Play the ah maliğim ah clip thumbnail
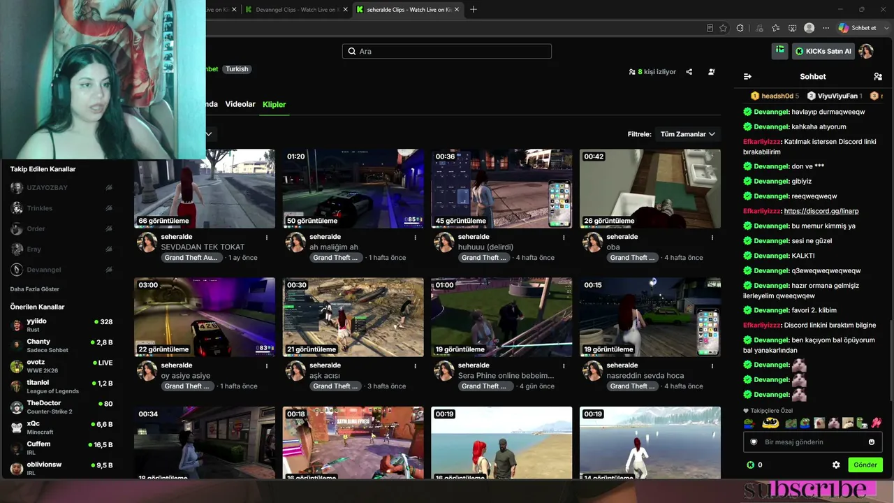 [x=353, y=188]
